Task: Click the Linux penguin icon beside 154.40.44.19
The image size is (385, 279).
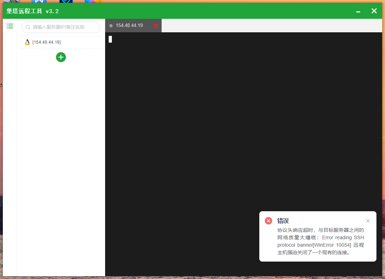Action: (27, 42)
